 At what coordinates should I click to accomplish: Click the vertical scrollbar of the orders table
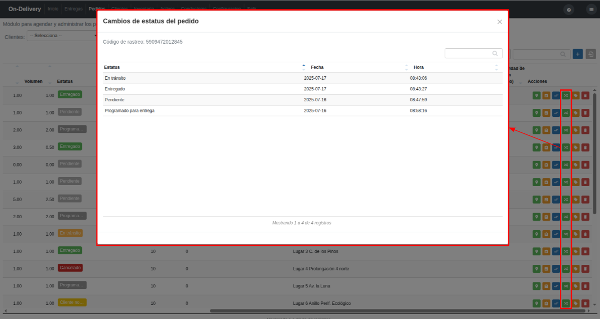594,153
